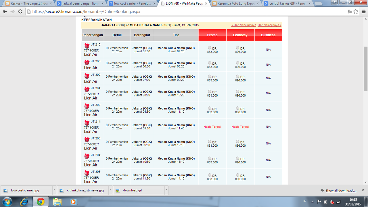
Task: Click Lion Air logo for JT 210
Action: [x=87, y=45]
